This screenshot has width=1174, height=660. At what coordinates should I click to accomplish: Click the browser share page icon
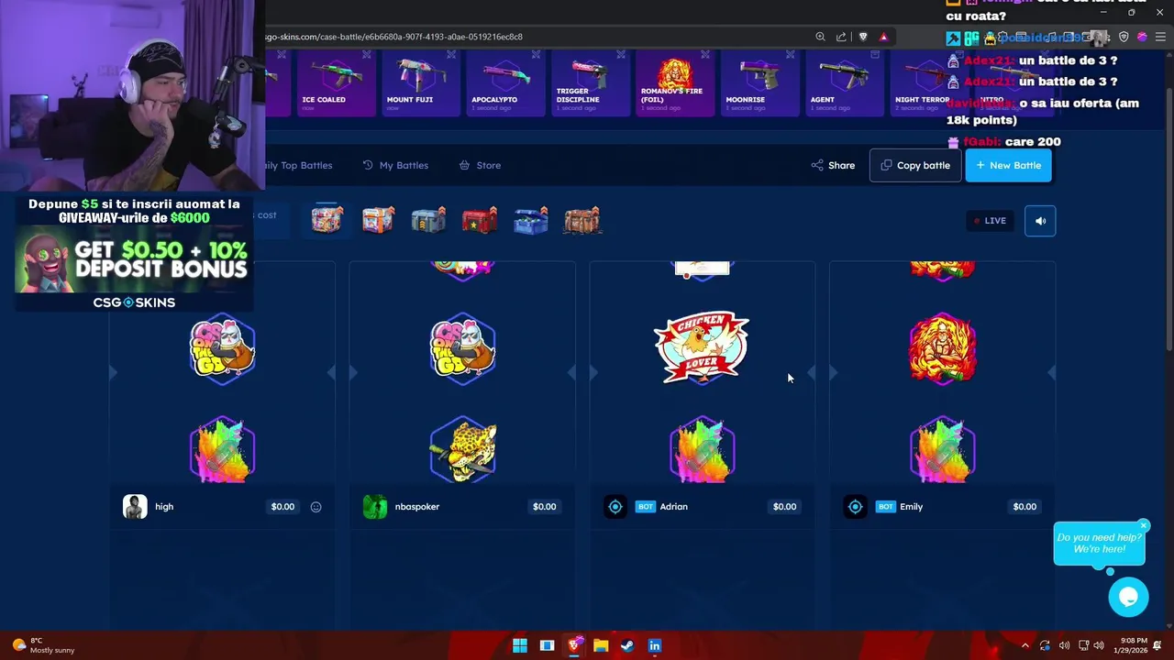841,37
